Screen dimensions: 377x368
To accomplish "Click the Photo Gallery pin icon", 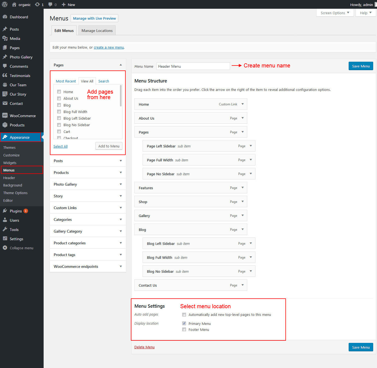I will click(x=5, y=57).
